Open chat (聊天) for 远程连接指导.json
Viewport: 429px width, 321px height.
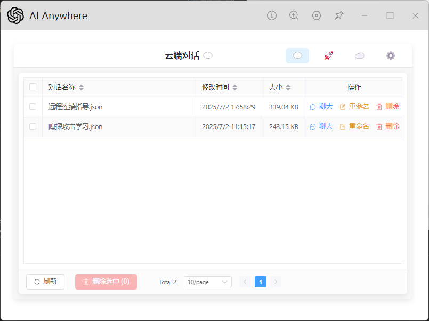[321, 107]
